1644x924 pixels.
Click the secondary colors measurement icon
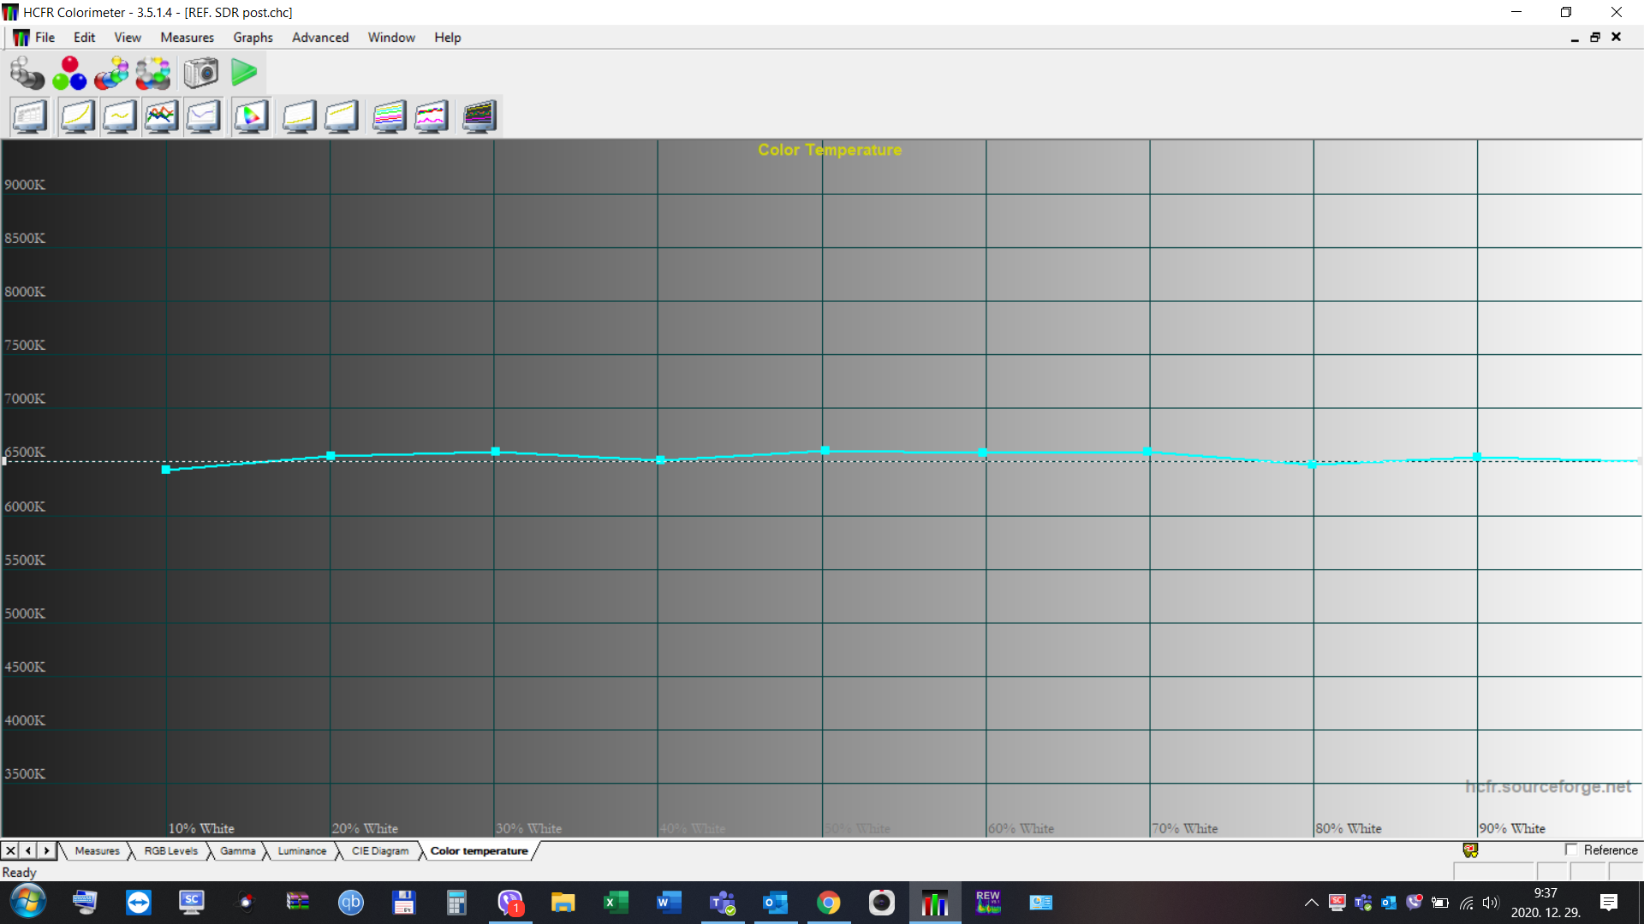[x=112, y=73]
